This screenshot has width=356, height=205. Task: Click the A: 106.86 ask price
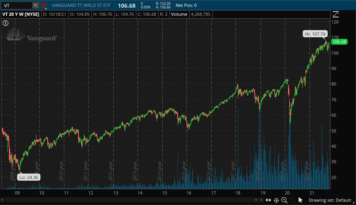point(163,7)
